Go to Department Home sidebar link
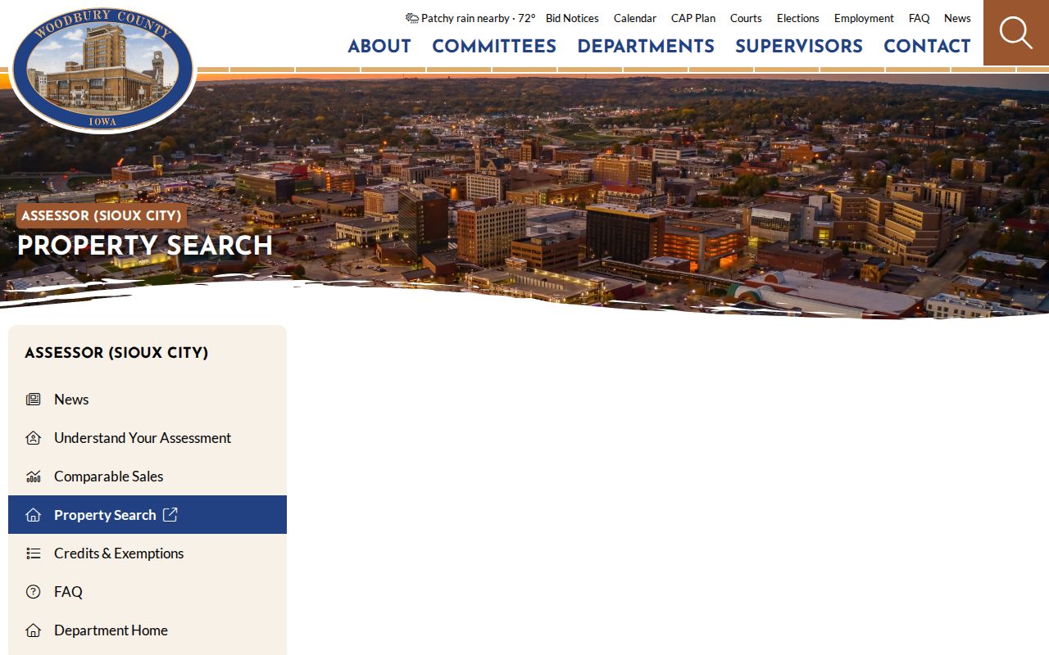 (148, 630)
